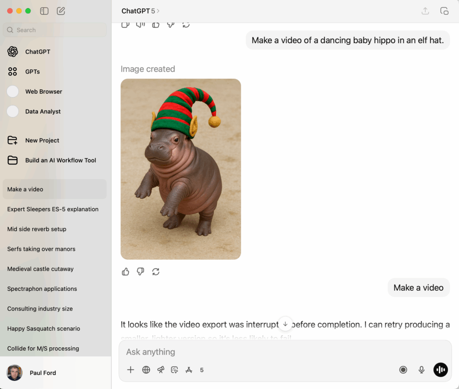Regenerate the hippo image response
The height and width of the screenshot is (389, 459).
click(156, 271)
